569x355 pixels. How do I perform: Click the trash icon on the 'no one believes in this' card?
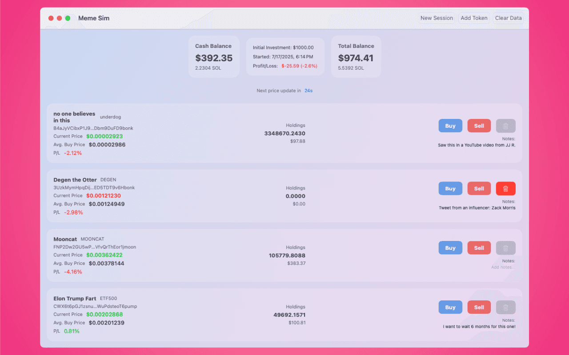click(505, 126)
